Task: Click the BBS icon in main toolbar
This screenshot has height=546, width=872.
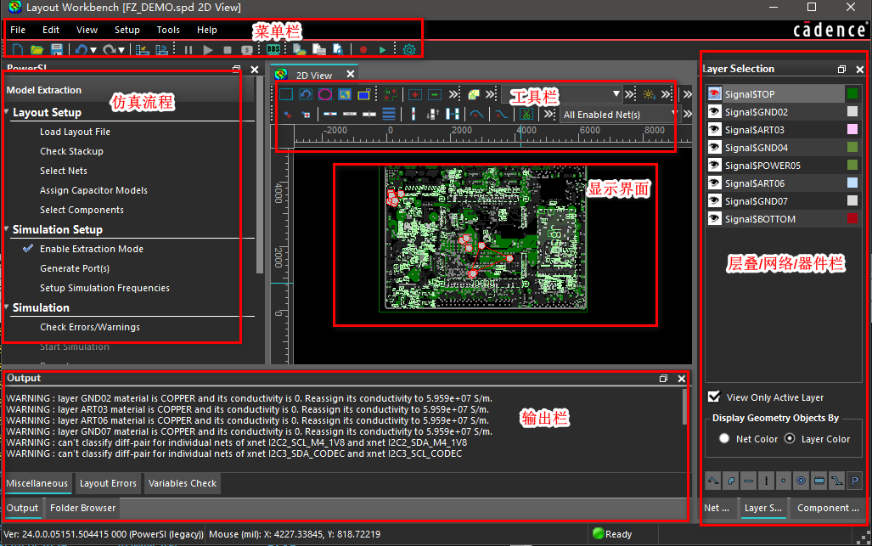Action: click(273, 49)
